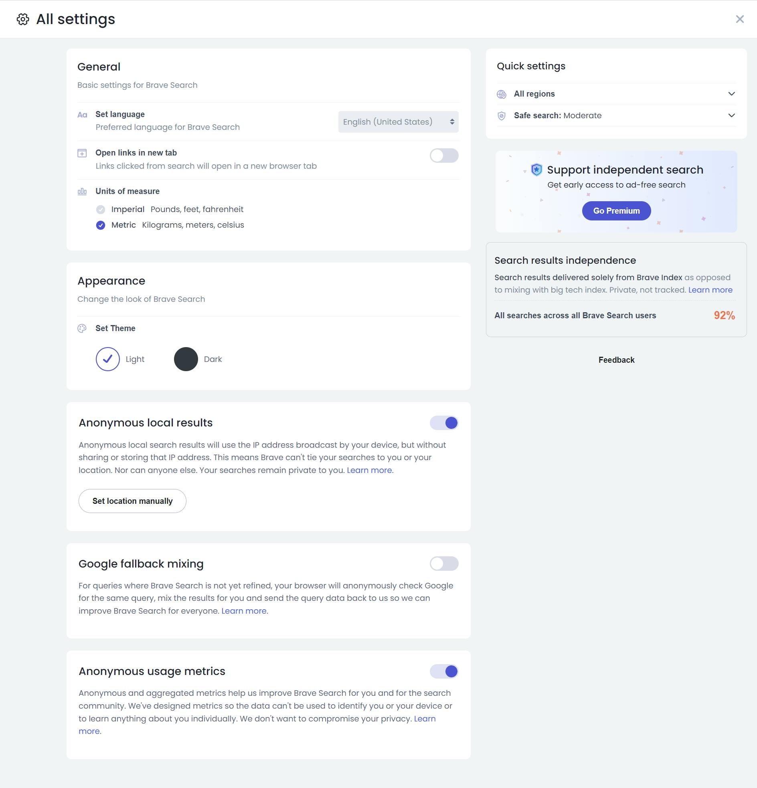Click the Safe search shield icon
Viewport: 757px width, 788px height.
coord(502,116)
